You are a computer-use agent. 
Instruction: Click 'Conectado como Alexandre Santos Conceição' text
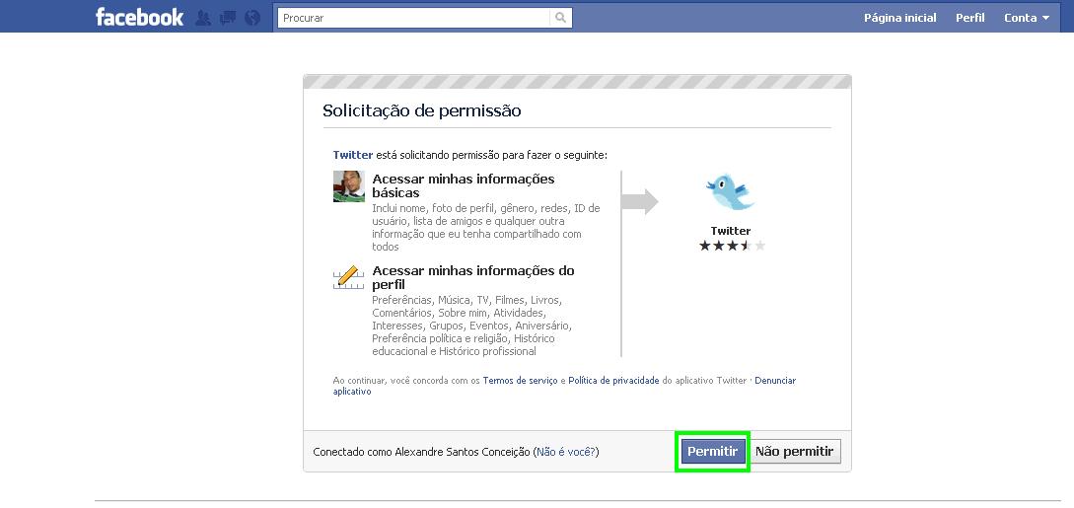point(421,452)
